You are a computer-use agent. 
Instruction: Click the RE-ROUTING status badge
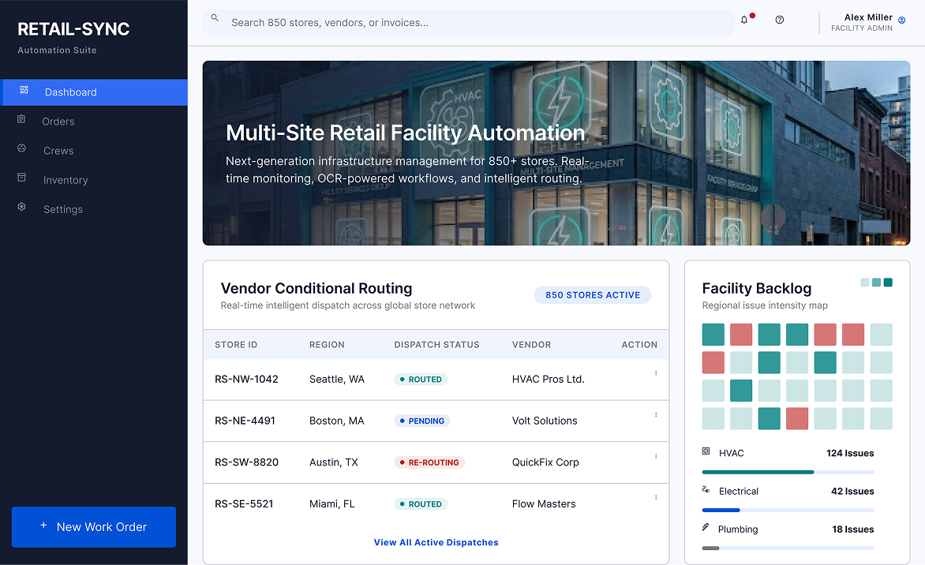tap(429, 462)
